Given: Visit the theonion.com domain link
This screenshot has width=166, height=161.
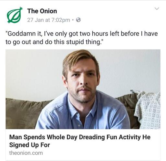Looking at the screenshot, I should (x=26, y=153).
